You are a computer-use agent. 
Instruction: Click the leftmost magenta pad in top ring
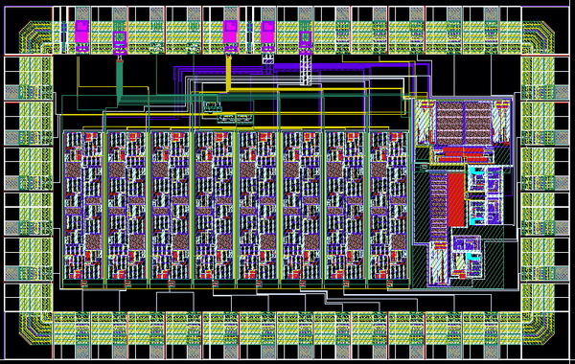(x=81, y=32)
